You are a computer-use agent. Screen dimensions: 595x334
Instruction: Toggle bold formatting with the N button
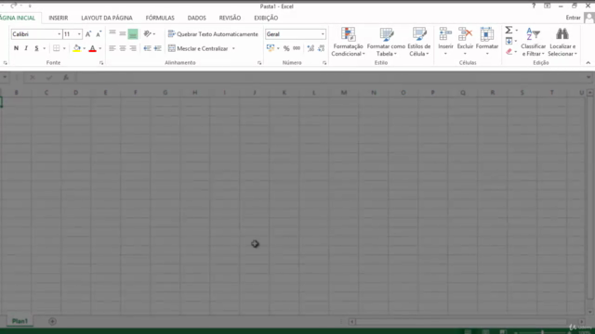(x=16, y=48)
